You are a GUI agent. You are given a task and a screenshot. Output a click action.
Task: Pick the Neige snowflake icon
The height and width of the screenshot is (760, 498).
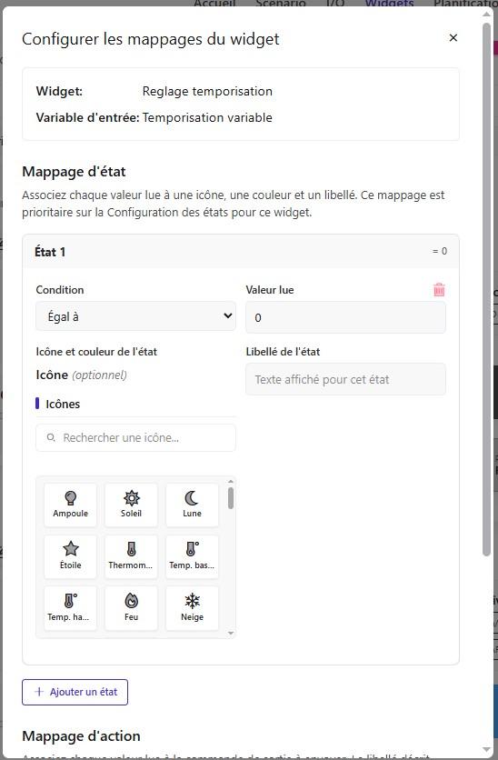coord(192,608)
